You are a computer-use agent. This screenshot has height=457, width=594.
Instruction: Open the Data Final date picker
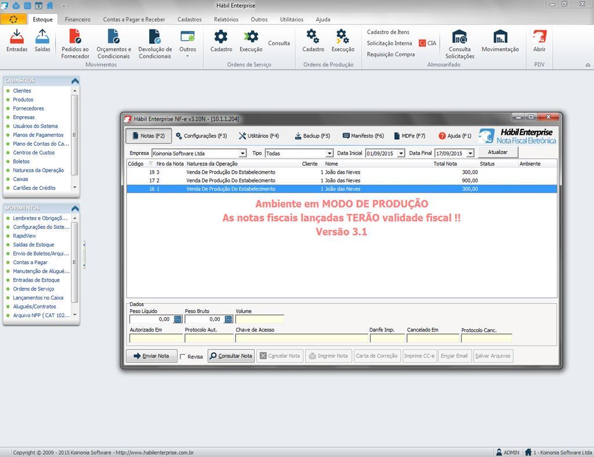click(470, 153)
